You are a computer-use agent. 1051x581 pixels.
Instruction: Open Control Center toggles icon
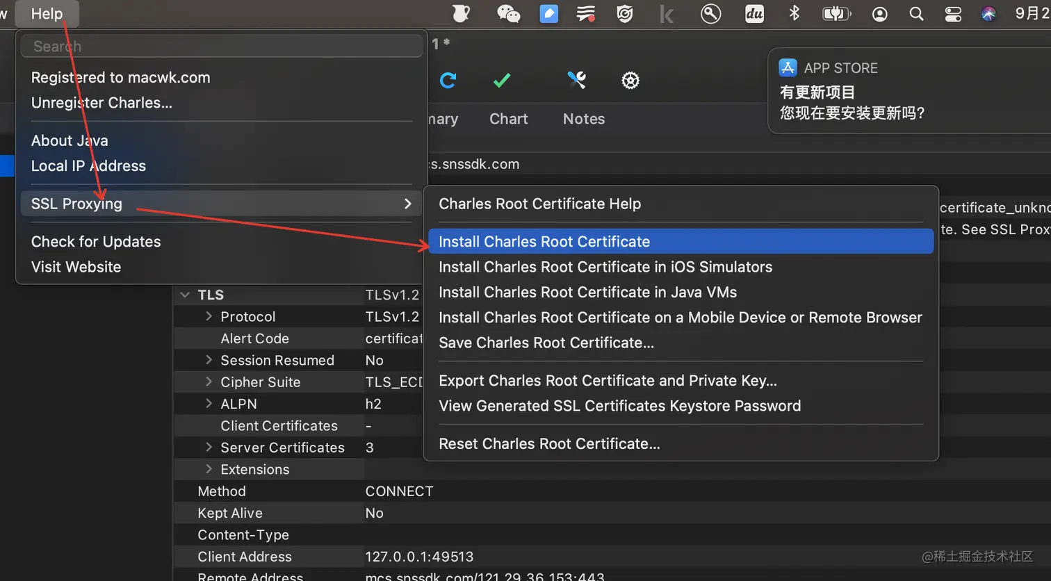pos(953,14)
